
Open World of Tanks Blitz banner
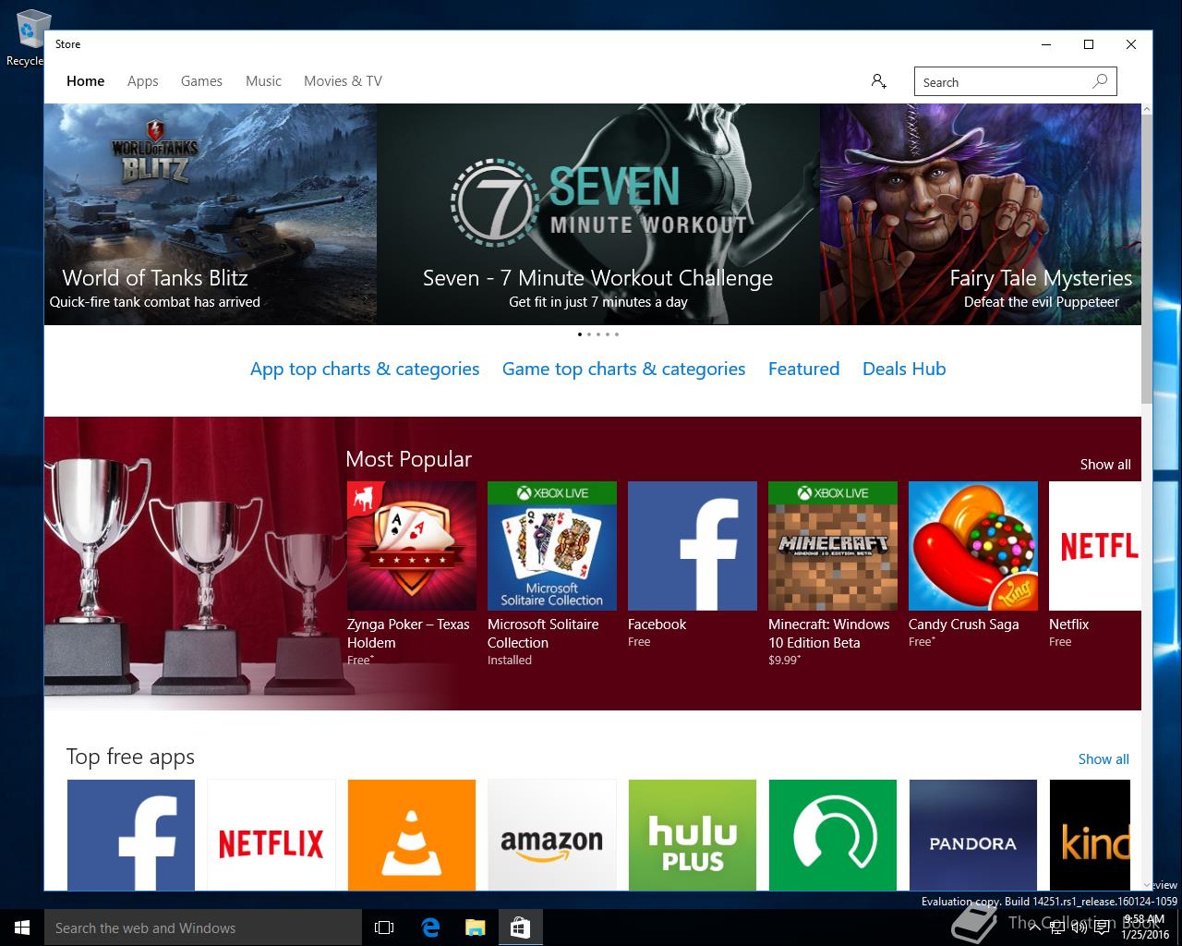(x=211, y=214)
